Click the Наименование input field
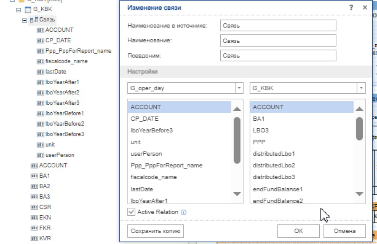The height and width of the screenshot is (244, 377). click(x=278, y=40)
